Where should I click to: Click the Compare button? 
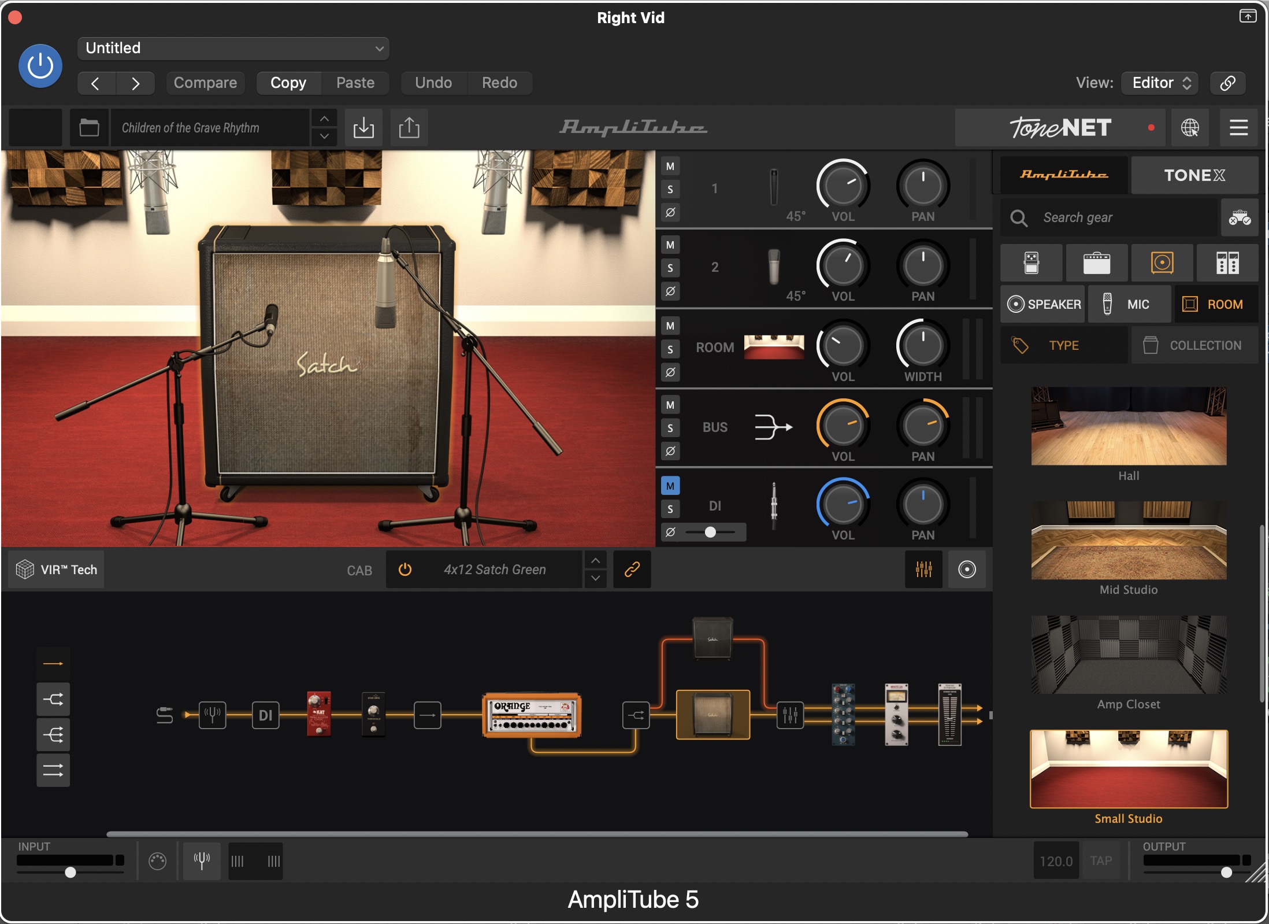coord(205,83)
